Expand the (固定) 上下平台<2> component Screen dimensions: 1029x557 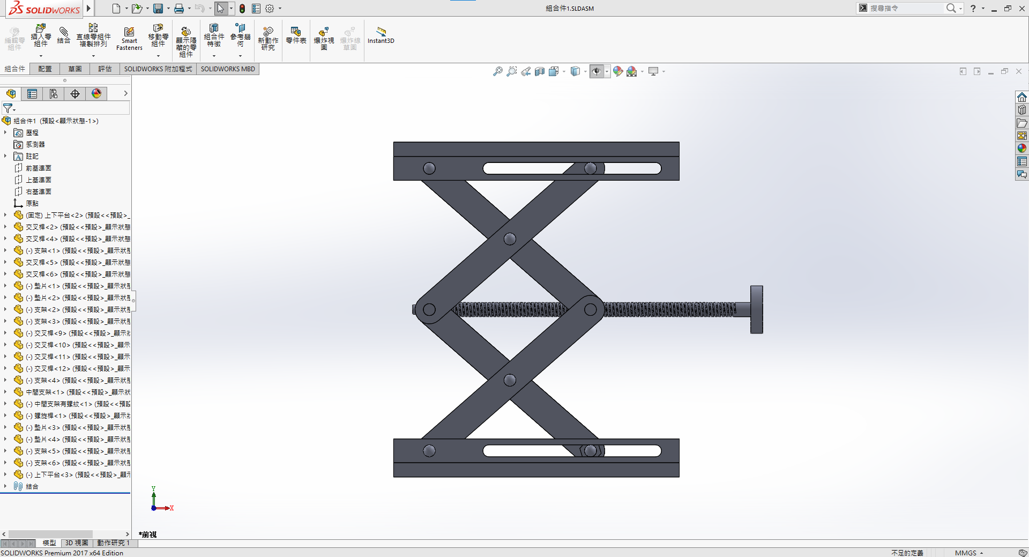(x=5, y=215)
